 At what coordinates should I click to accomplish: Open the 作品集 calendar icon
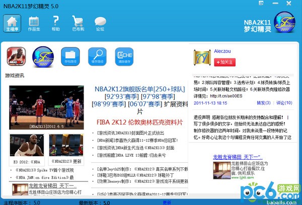[34, 24]
